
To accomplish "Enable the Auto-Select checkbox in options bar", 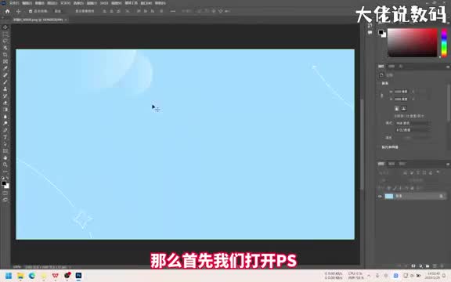I will 31,11.
